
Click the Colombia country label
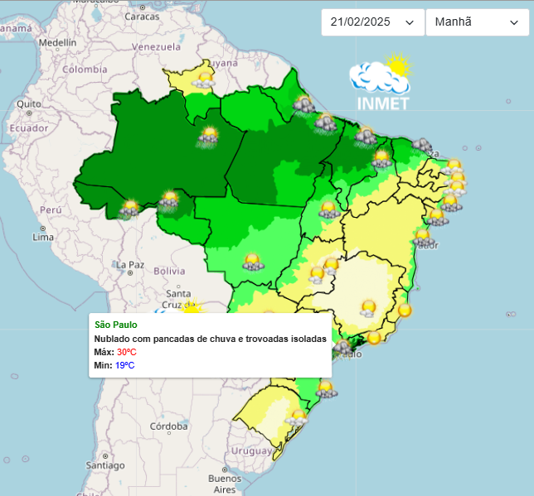(85, 70)
